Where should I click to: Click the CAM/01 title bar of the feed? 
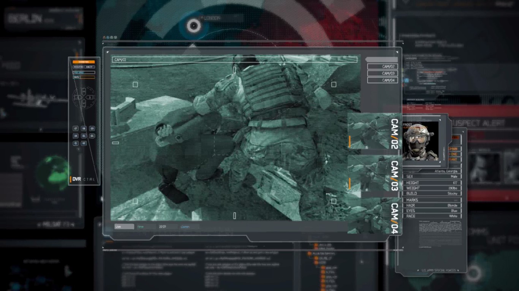pos(234,59)
